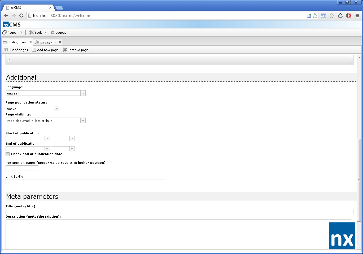
Task: Click the Tools wrench icon
Action: pyautogui.click(x=32, y=32)
